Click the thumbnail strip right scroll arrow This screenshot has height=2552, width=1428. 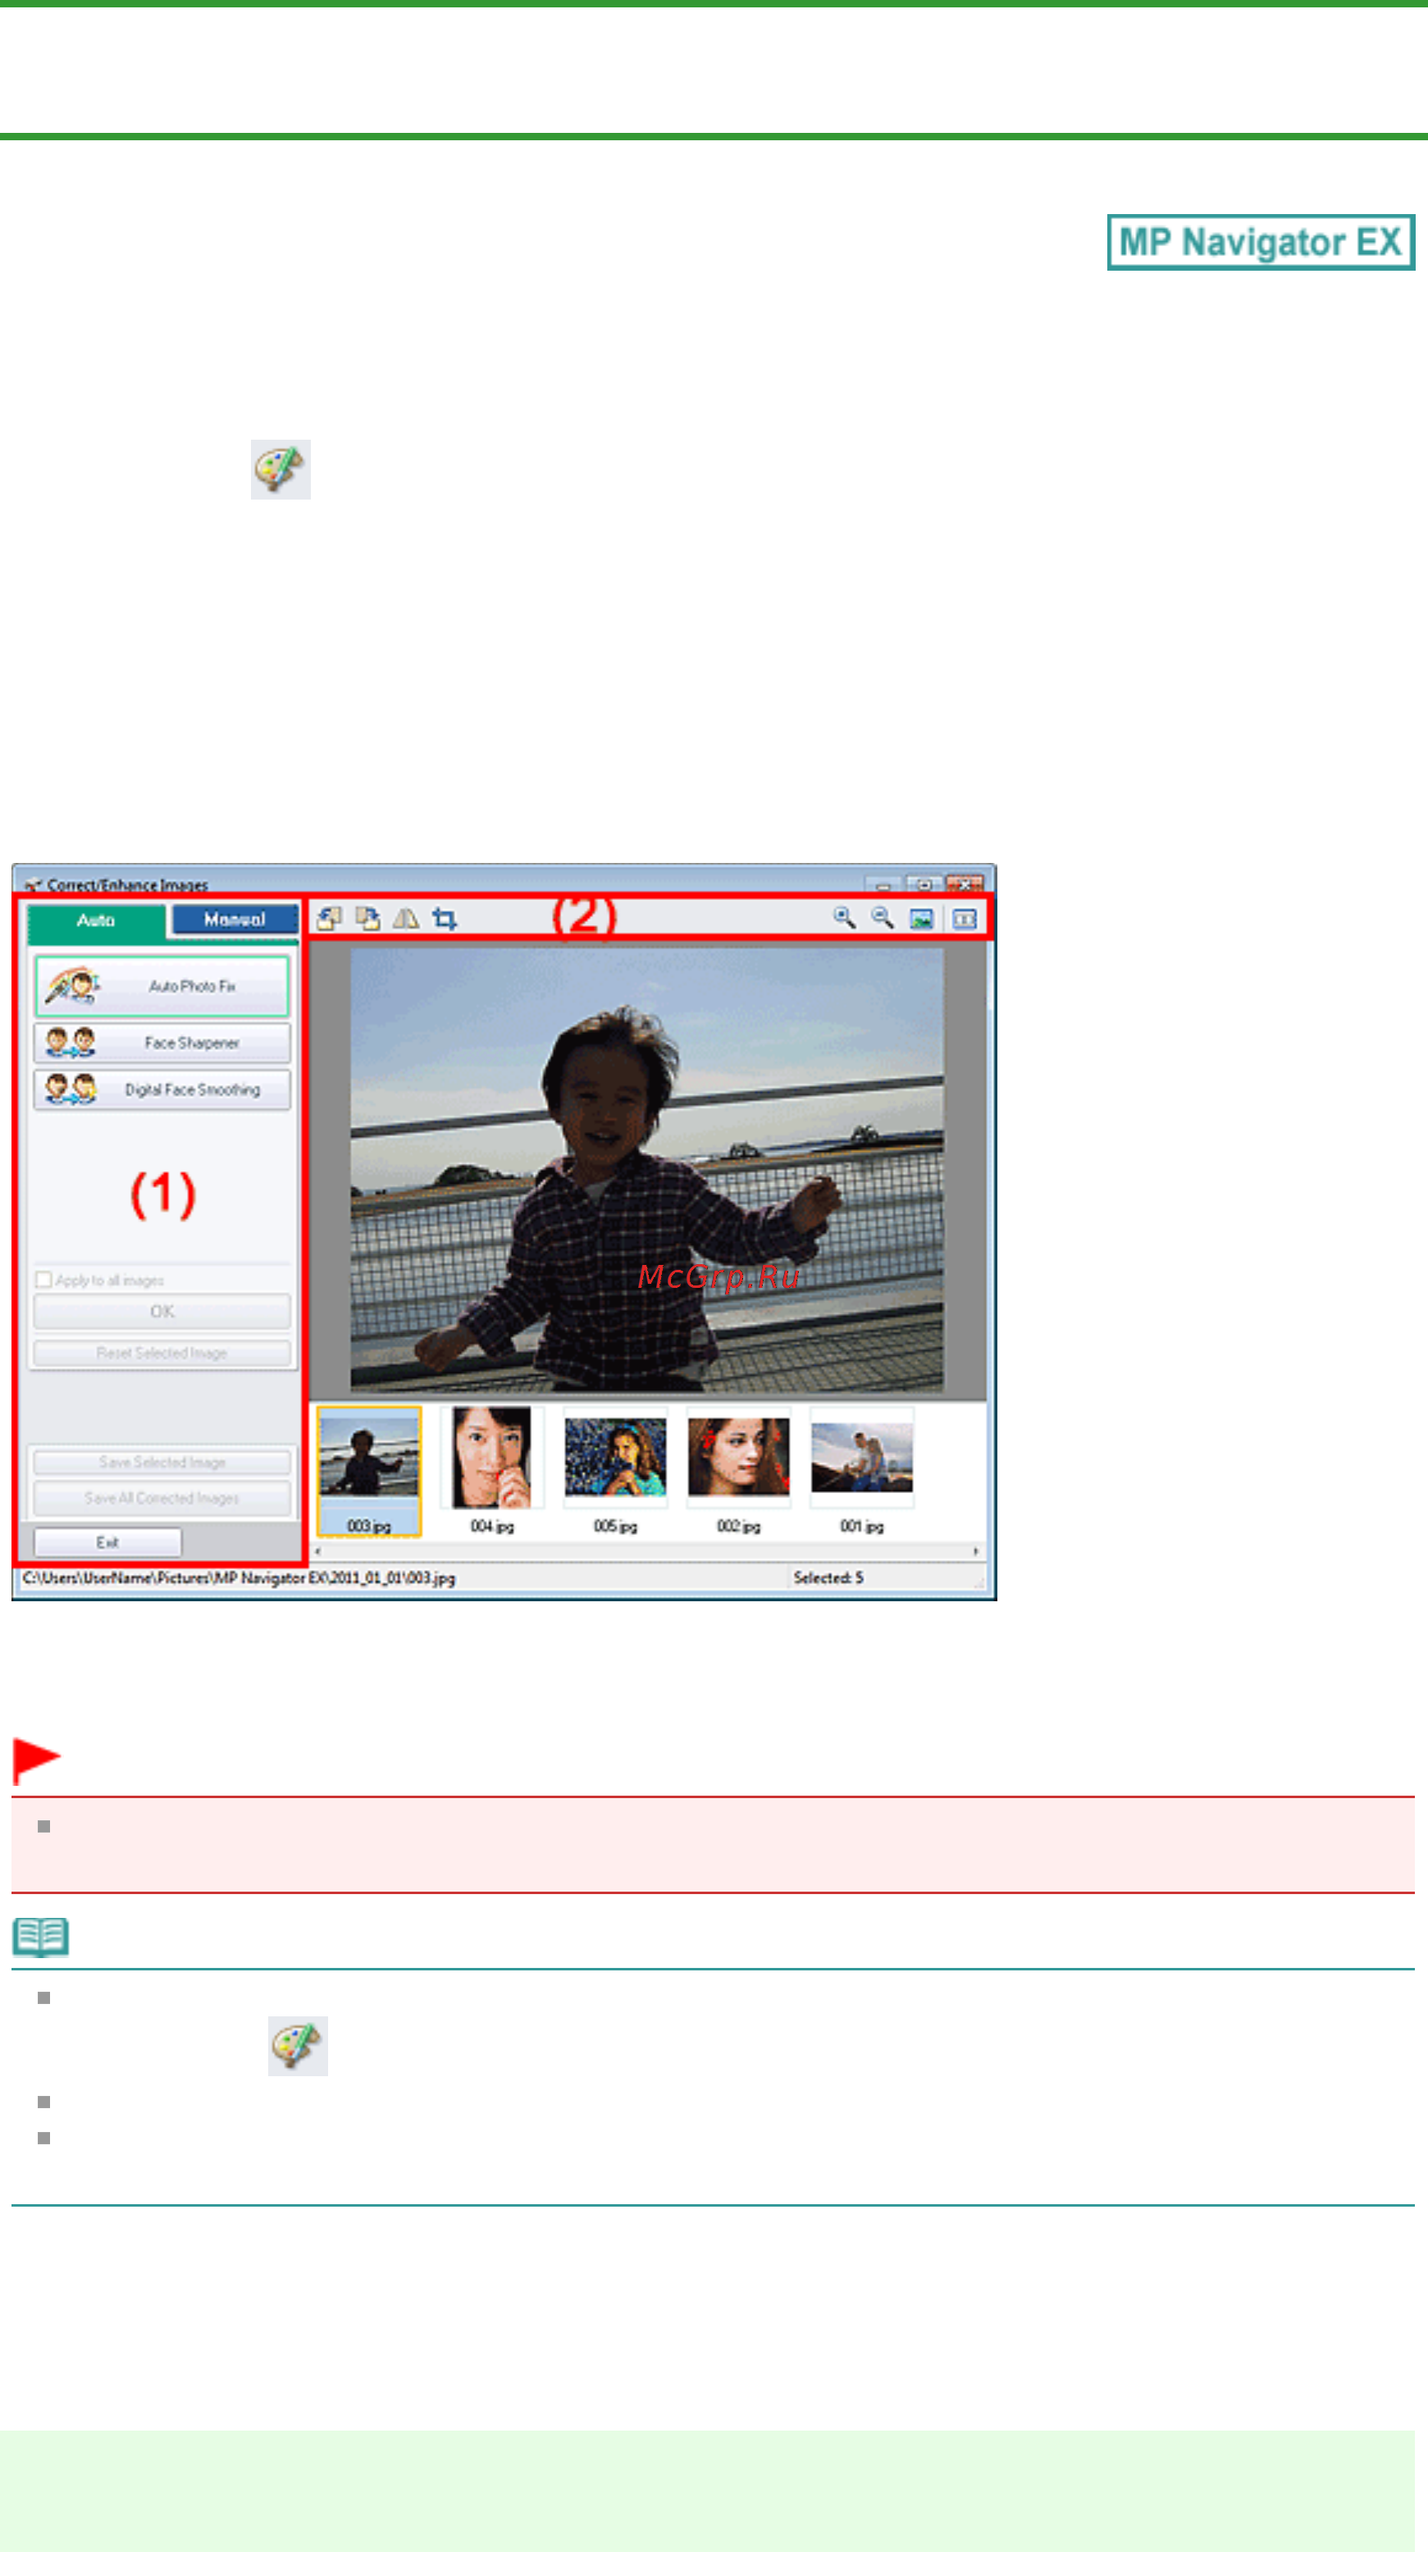click(x=976, y=1551)
